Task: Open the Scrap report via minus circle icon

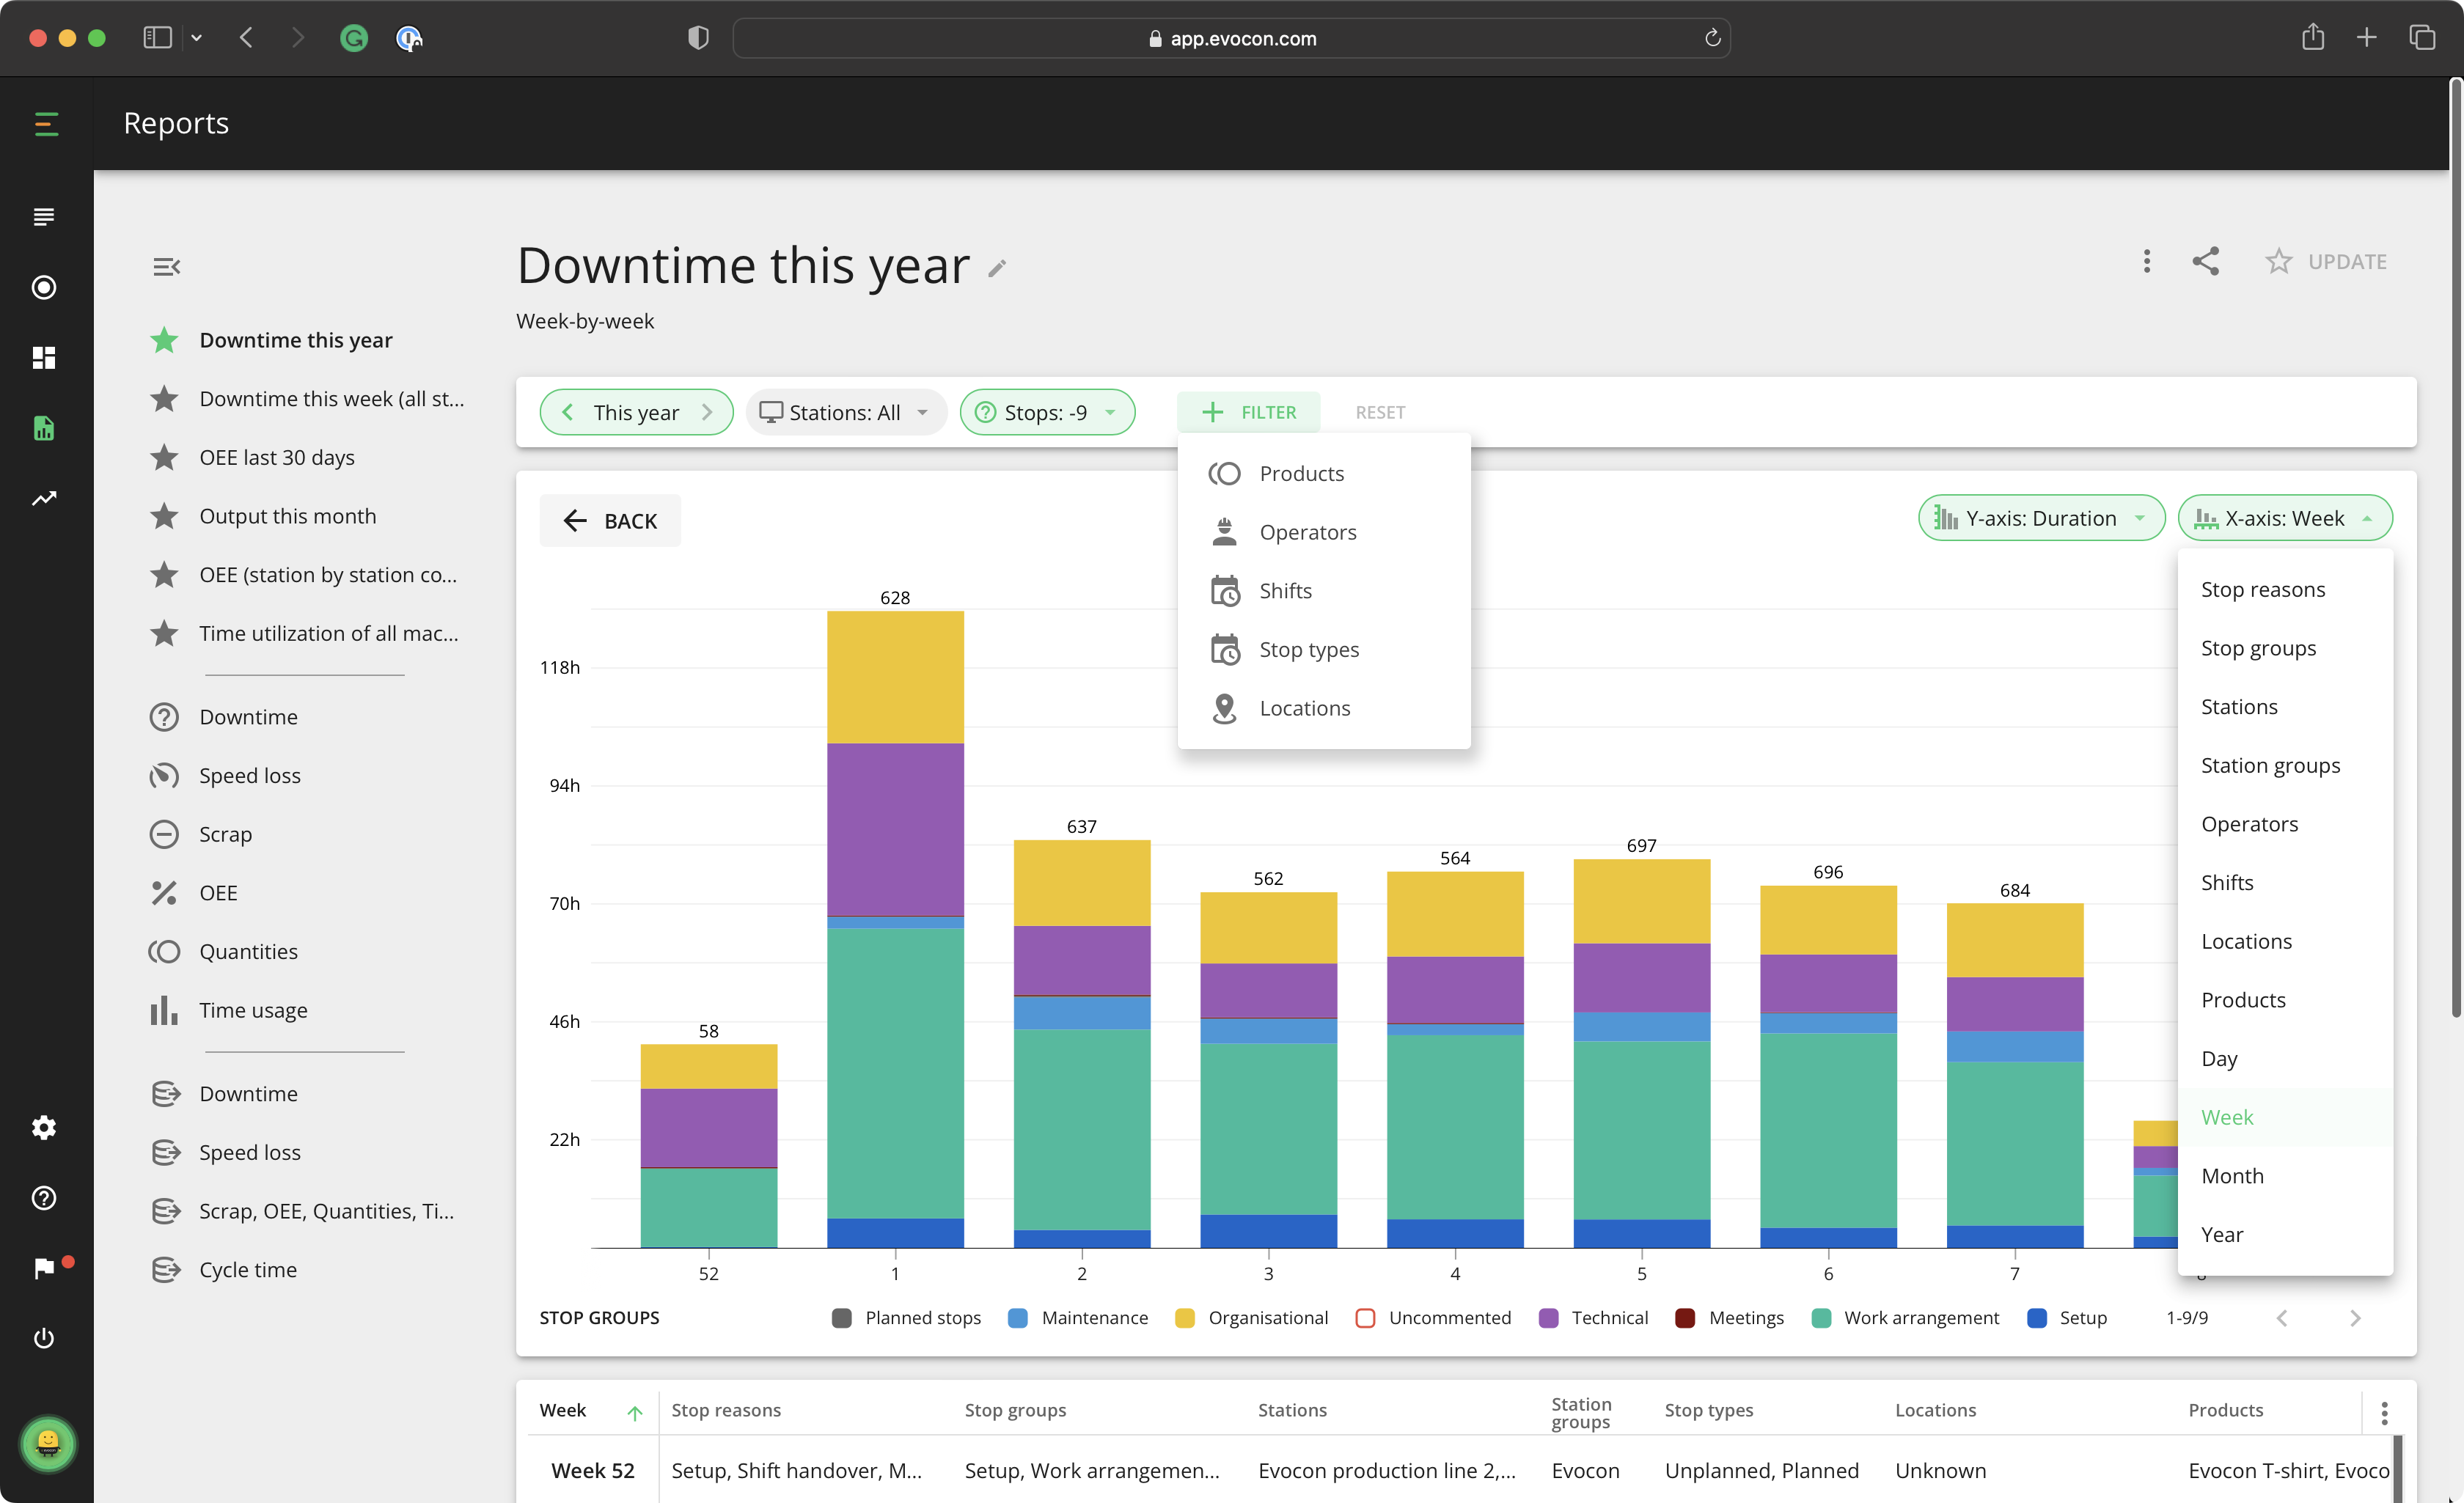Action: 165,834
